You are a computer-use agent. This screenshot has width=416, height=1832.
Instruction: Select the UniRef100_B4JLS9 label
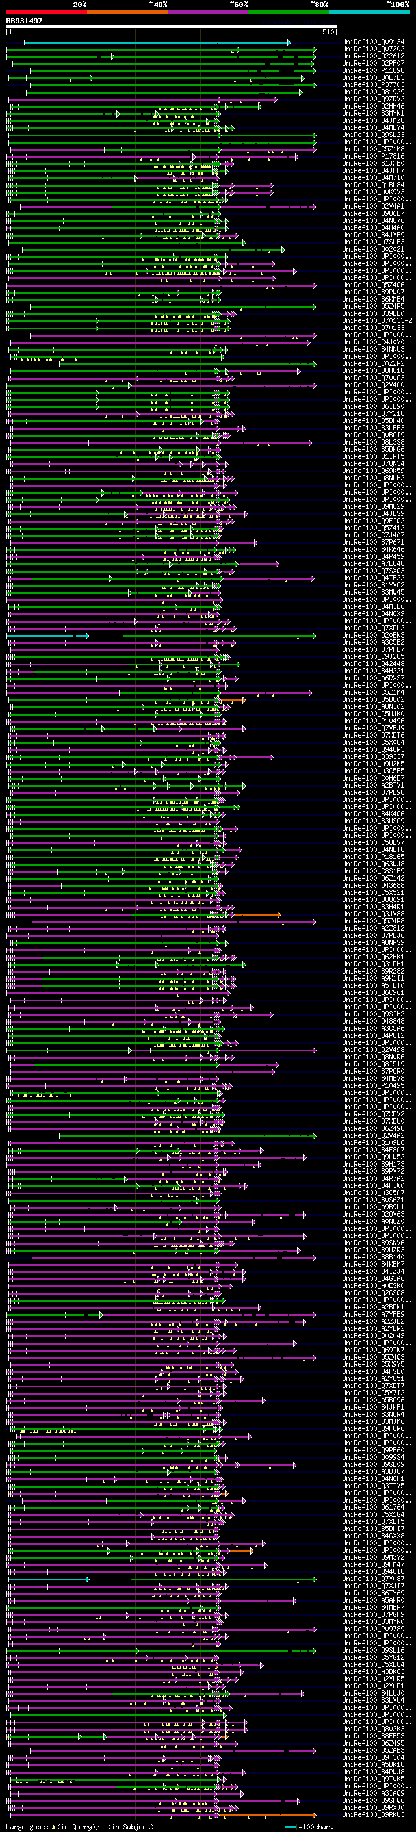pos(372,514)
